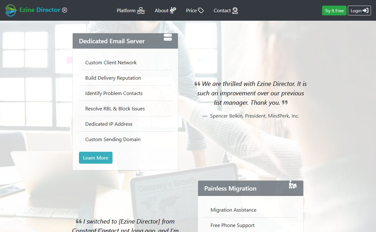Click the closing quote icon after Thank you
This screenshot has width=376, height=232.
[285, 102]
